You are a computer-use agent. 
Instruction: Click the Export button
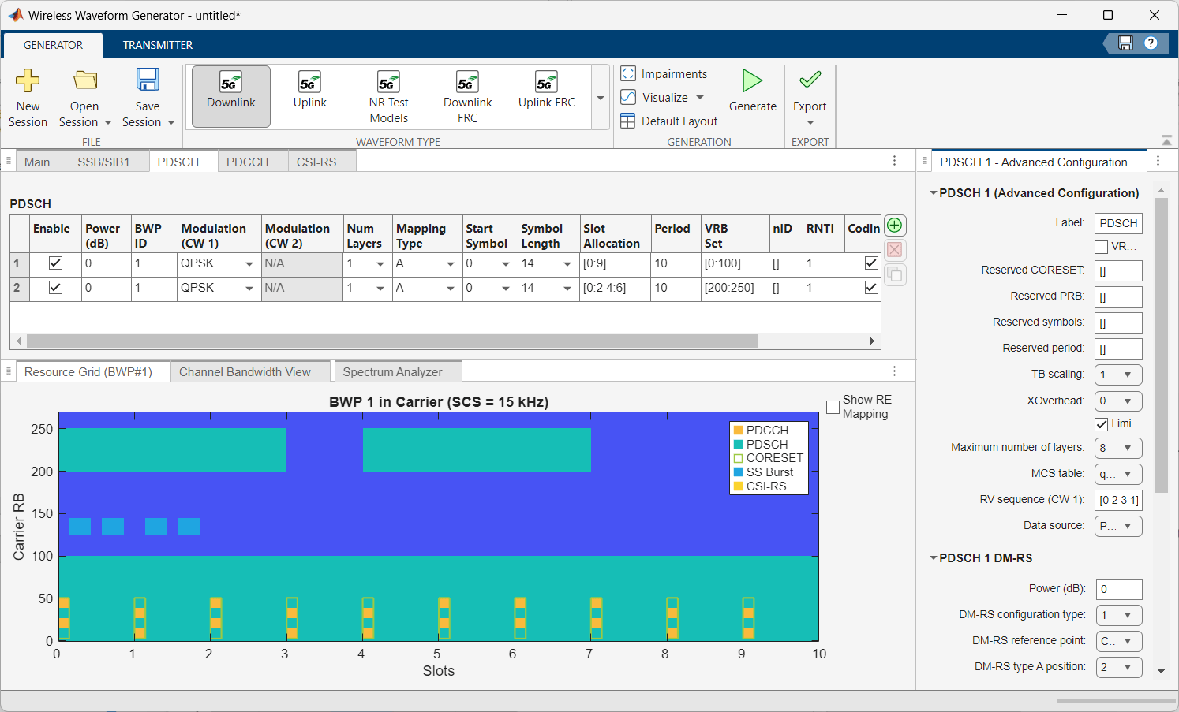coord(810,91)
